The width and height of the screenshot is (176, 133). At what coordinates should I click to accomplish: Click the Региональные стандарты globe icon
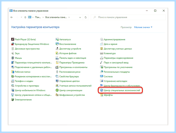pos(101,72)
